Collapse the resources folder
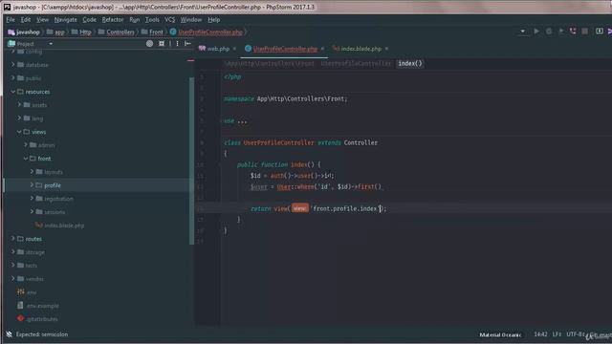The height and width of the screenshot is (344, 612). tap(12, 92)
